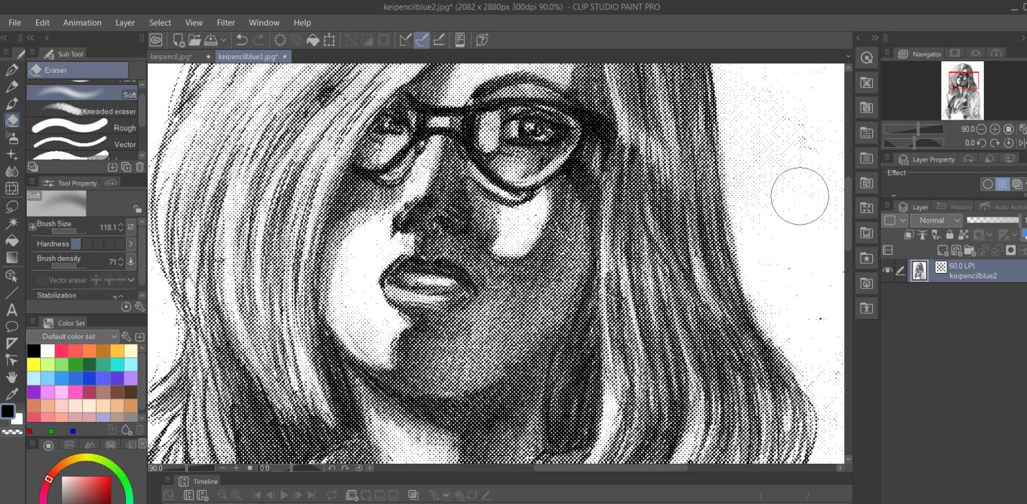This screenshot has width=1027, height=504.
Task: Click the Open file folder icon
Action: pos(194,40)
